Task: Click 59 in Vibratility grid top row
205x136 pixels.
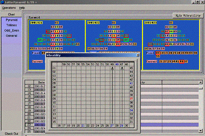Action: 64,64
